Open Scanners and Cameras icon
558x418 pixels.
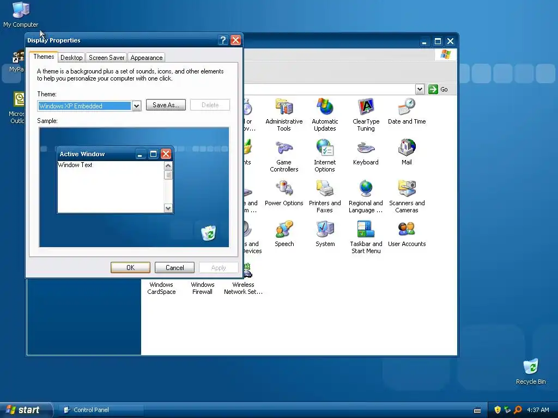[x=407, y=196]
